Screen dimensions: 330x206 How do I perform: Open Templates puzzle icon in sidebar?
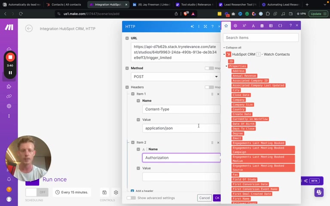tap(9, 86)
